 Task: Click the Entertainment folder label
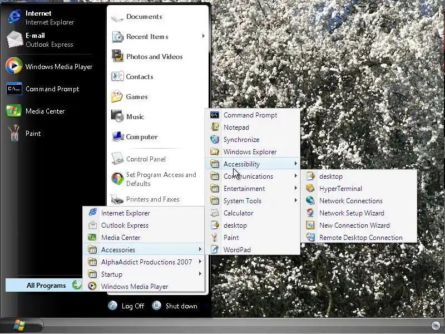[x=244, y=188]
